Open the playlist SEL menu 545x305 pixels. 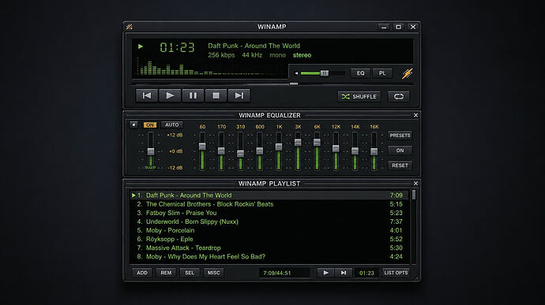190,273
